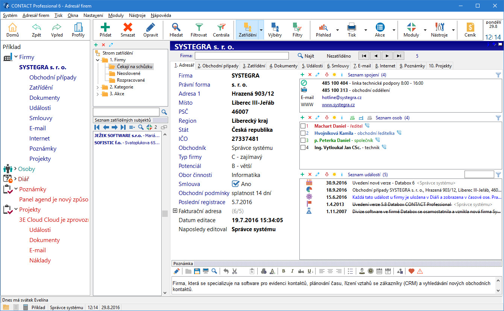Viewport: 504px width, 311px height.
Task: Open the Centrála filter icon
Action: 221,27
